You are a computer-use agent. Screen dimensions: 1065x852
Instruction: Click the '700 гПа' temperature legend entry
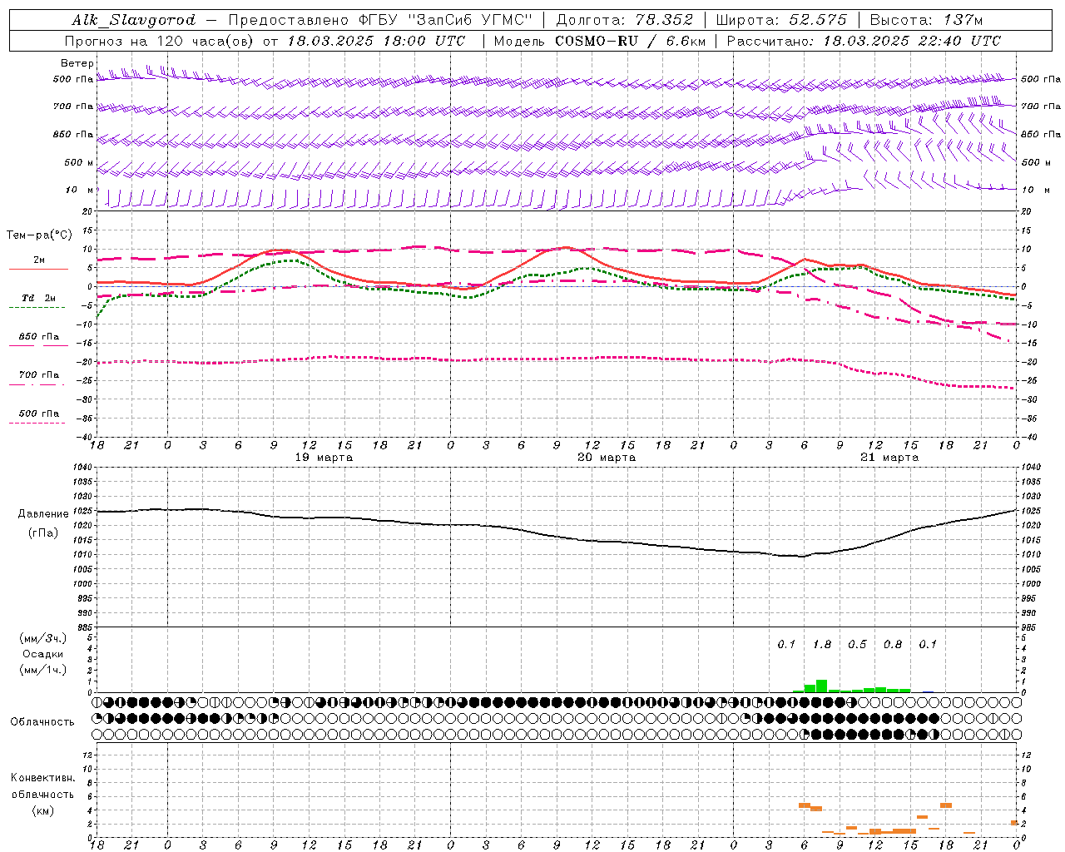[x=39, y=375]
